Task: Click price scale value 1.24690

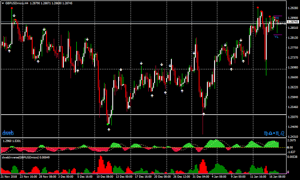Action: [x=293, y=127]
